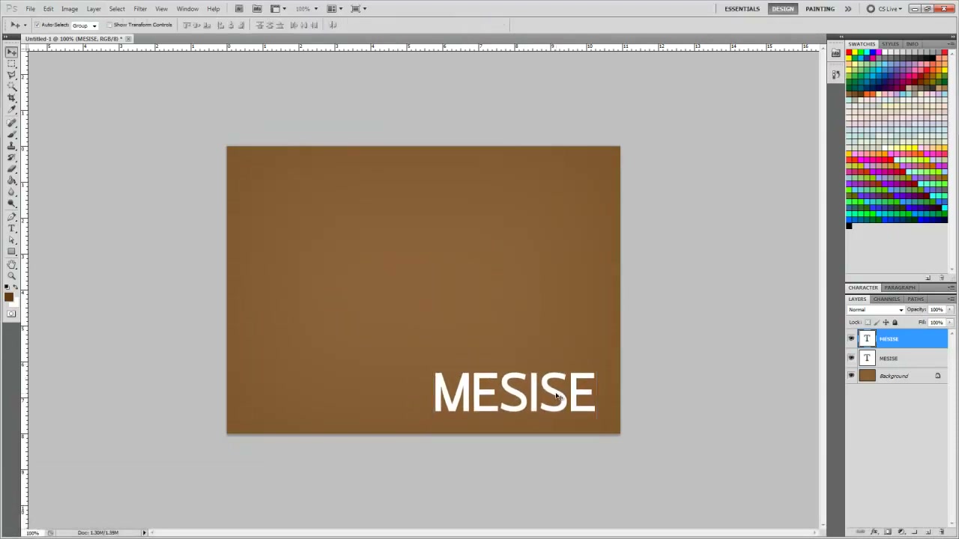The width and height of the screenshot is (959, 539).
Task: Select the Rectangle shape tool
Action: (12, 252)
